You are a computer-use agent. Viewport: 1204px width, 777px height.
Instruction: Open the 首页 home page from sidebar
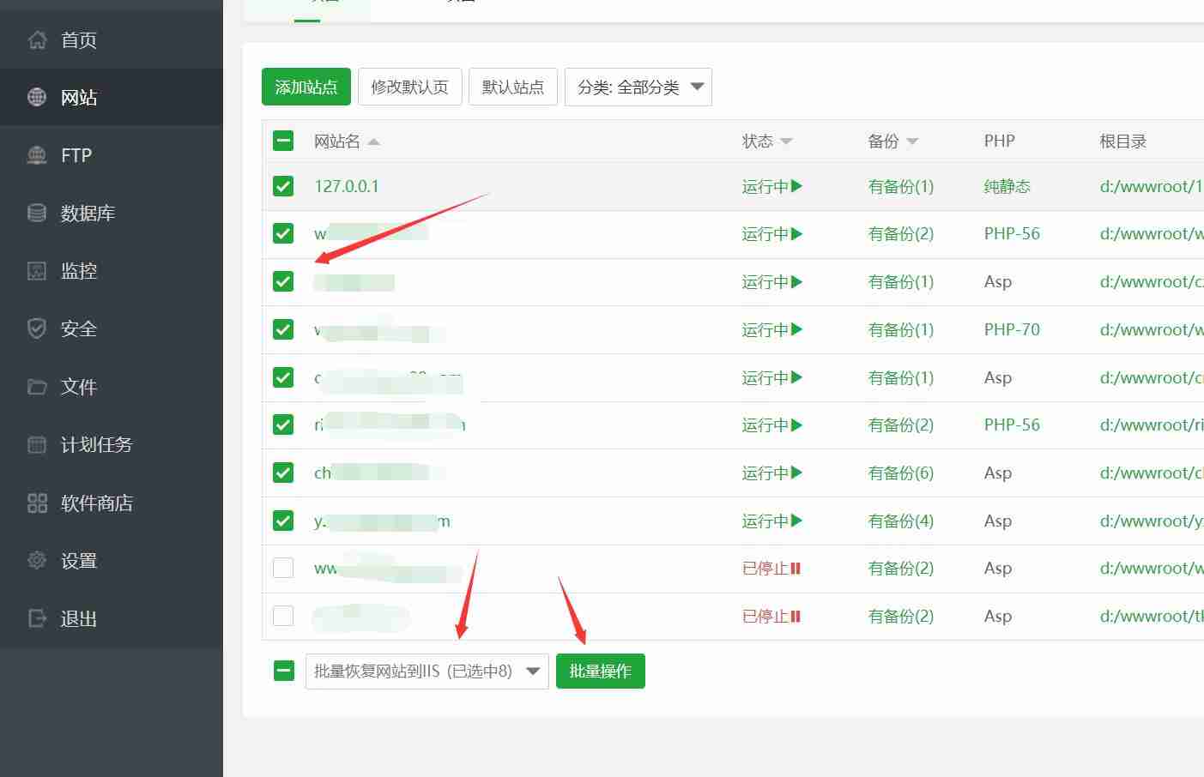pos(77,39)
